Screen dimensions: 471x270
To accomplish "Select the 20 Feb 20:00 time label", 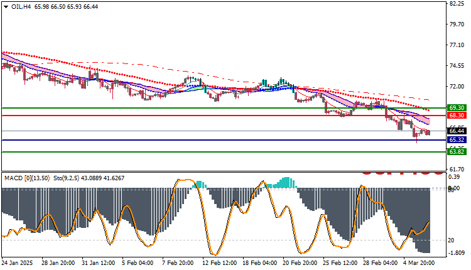I will click(300, 263).
